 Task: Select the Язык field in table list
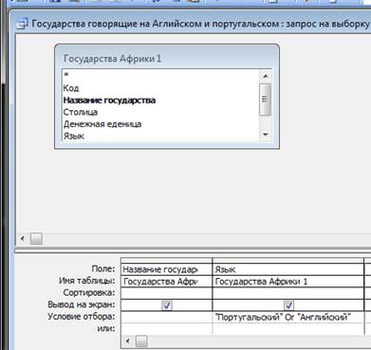point(74,136)
